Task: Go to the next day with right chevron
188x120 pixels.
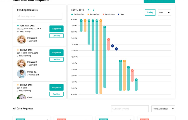Action: point(94,10)
